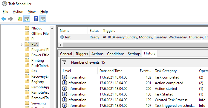Click the Up One Level folder icon
This screenshot has width=208, height=108.
20,19
